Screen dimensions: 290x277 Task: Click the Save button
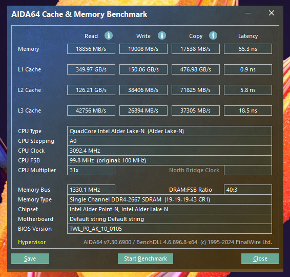[x=30, y=258]
